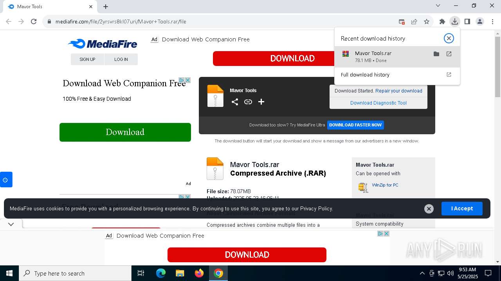
Task: Show Mavor Tools.rar in its folder
Action: (x=436, y=54)
